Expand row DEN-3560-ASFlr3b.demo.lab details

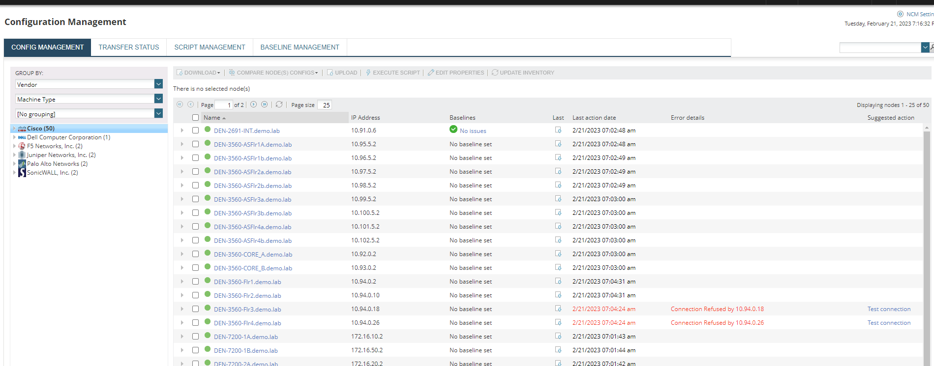coord(182,213)
